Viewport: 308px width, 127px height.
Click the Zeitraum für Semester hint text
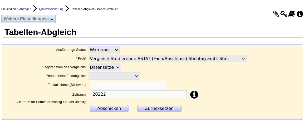[x=51, y=102]
